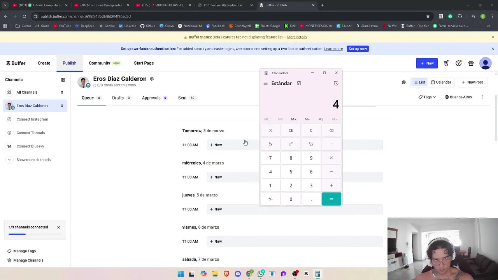Switch to the Drafts tab

point(121,98)
